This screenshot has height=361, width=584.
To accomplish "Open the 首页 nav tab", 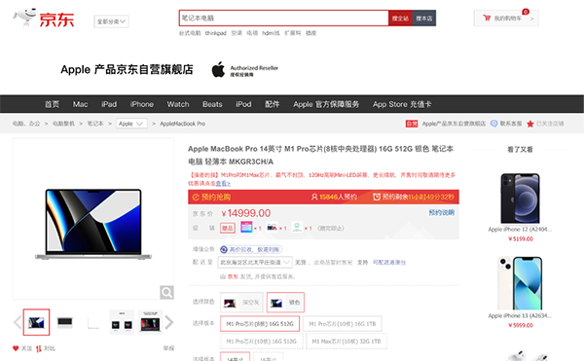I will pyautogui.click(x=52, y=104).
